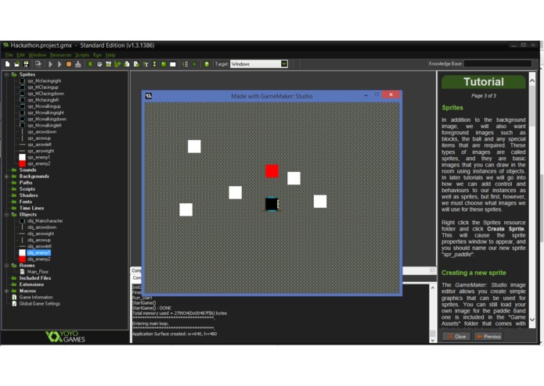Select the Sounds folder
The height and width of the screenshot is (386, 544).
[x=27, y=170]
